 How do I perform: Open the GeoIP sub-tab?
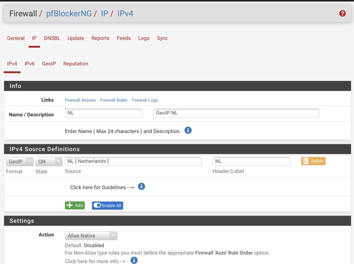coord(49,64)
